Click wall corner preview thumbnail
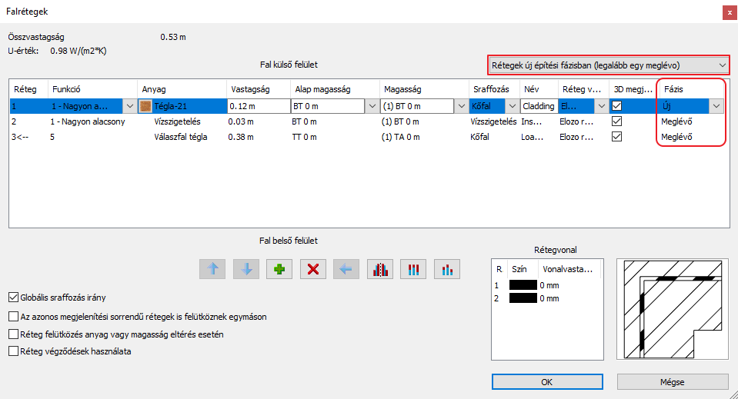The width and height of the screenshot is (738, 399). click(x=673, y=309)
